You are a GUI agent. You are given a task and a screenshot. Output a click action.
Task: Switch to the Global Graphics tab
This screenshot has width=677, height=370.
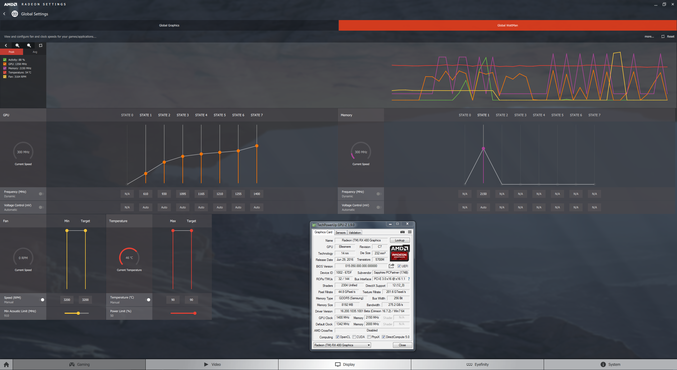pyautogui.click(x=169, y=25)
